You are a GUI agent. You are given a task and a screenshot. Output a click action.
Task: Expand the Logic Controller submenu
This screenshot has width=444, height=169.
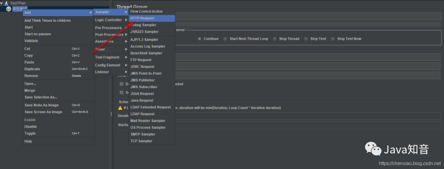click(111, 20)
